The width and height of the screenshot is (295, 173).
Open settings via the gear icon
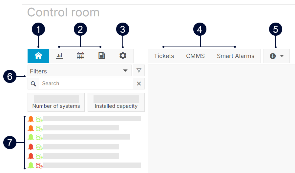click(x=123, y=56)
